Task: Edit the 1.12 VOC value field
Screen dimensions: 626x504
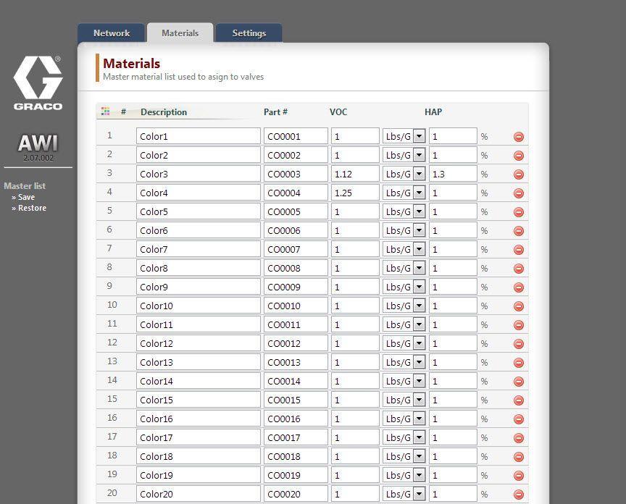Action: pos(355,174)
